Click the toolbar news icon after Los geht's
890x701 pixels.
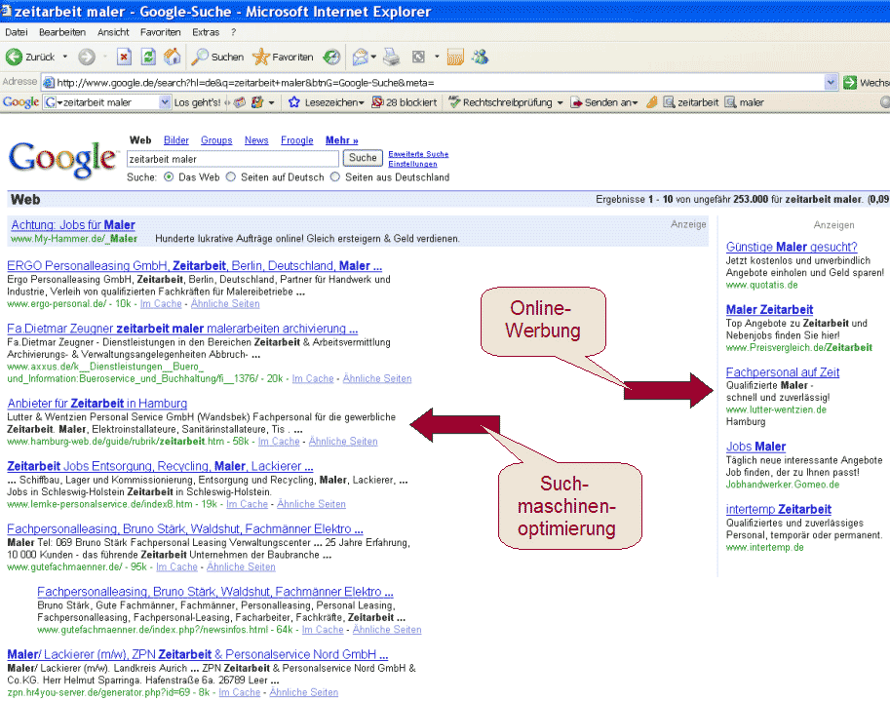click(240, 102)
